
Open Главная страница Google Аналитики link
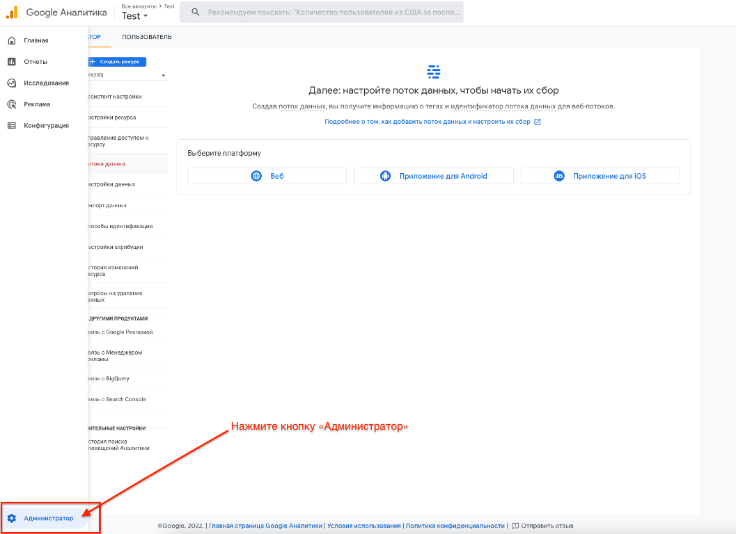(x=265, y=526)
